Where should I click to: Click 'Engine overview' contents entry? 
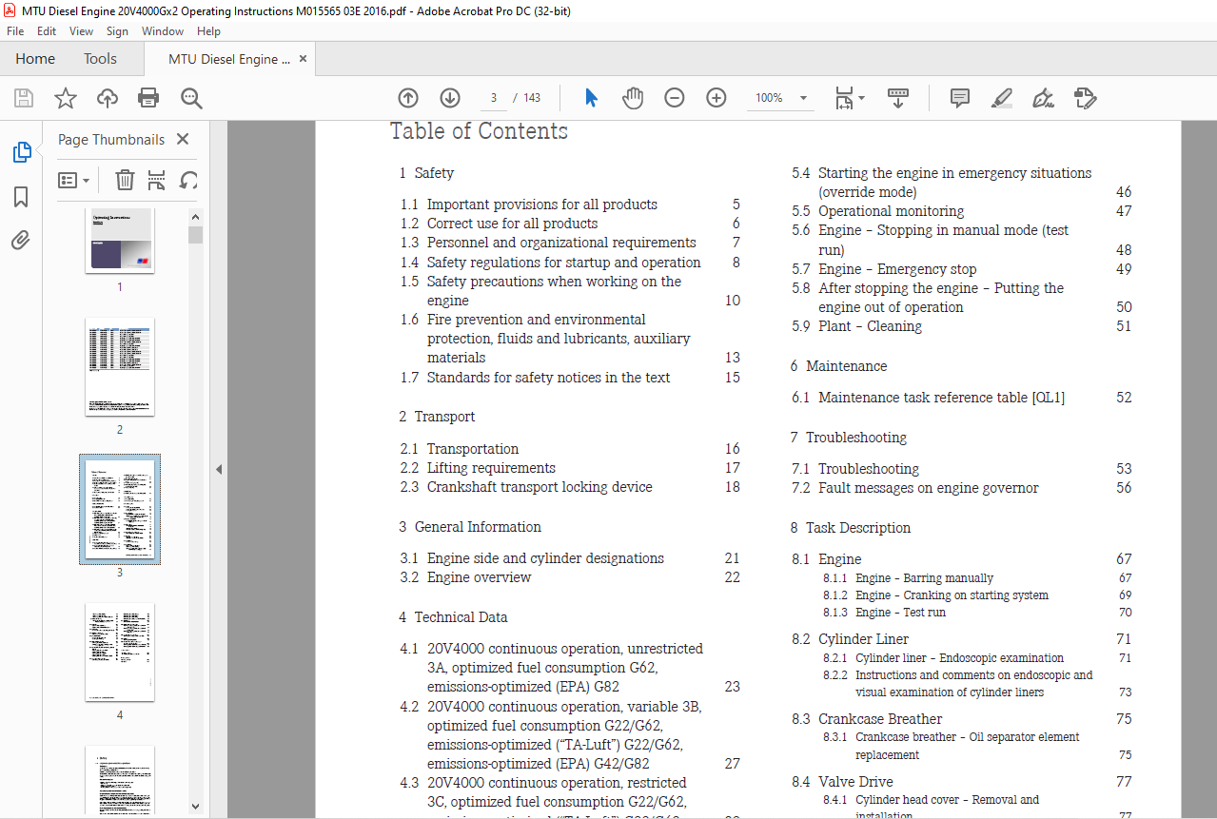[479, 577]
